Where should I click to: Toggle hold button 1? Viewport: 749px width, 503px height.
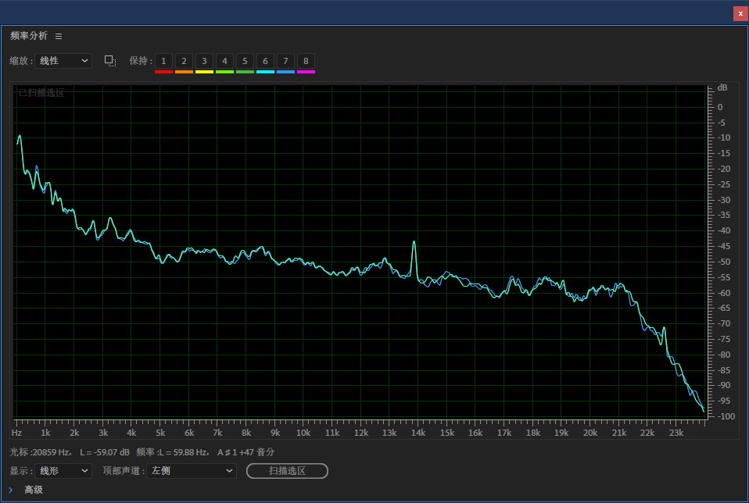pyautogui.click(x=163, y=61)
